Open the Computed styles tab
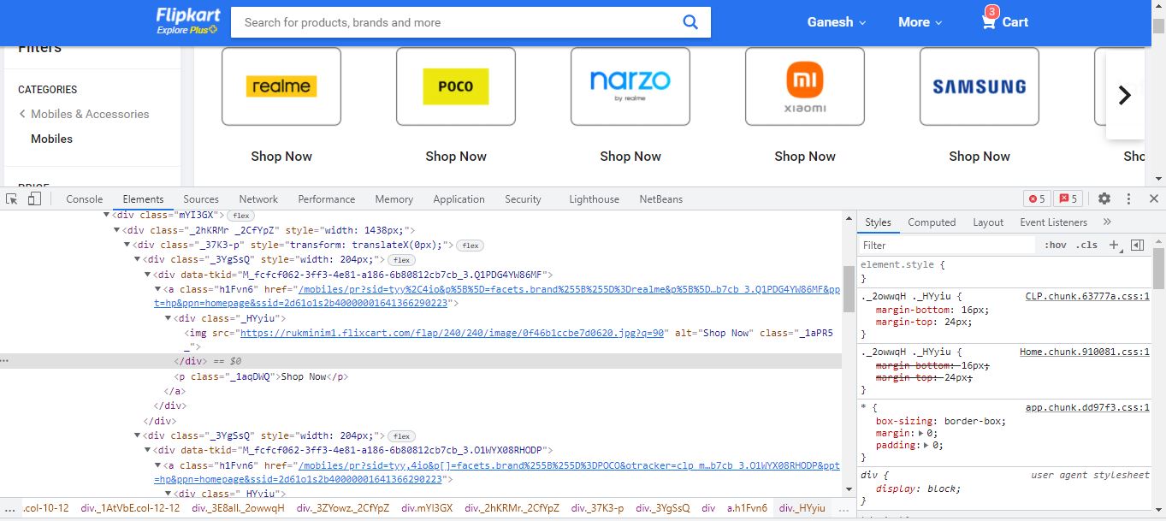This screenshot has width=1166, height=521. coord(932,222)
